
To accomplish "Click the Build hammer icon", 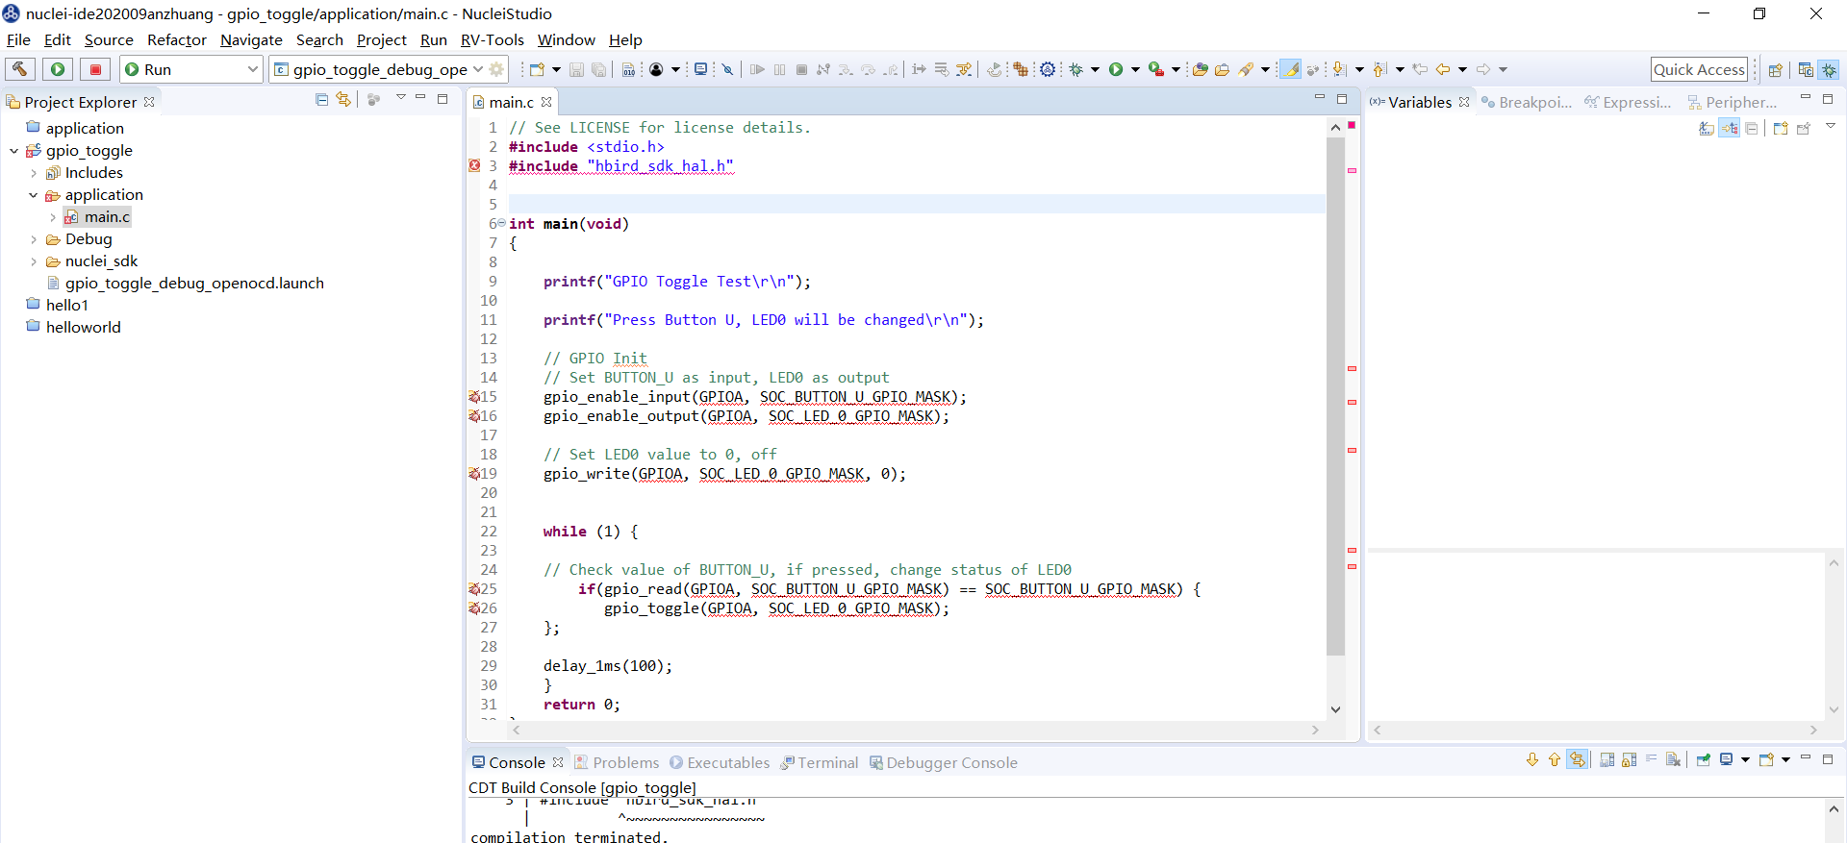I will (x=20, y=69).
